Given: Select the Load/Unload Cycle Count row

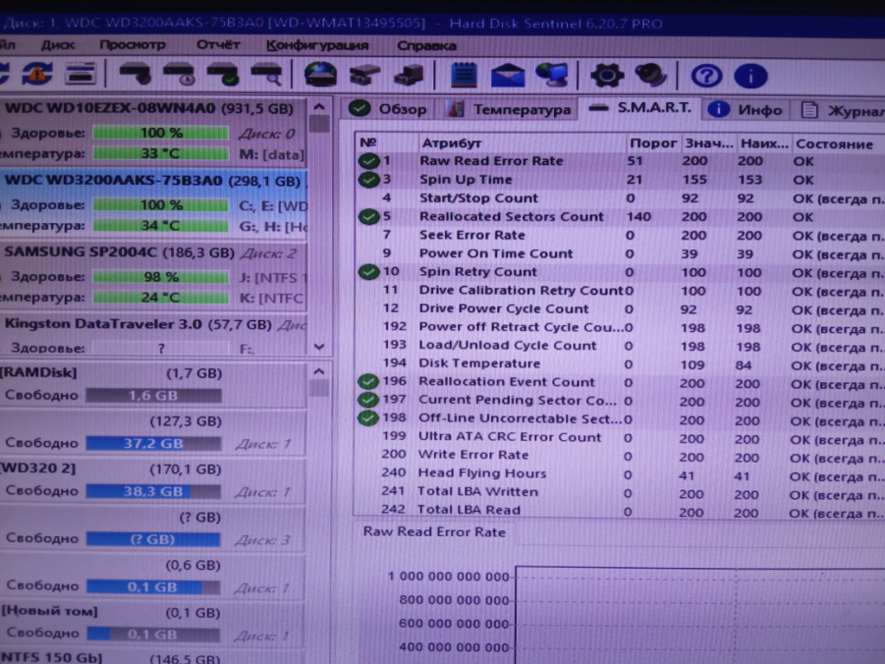Looking at the screenshot, I should tap(619, 346).
